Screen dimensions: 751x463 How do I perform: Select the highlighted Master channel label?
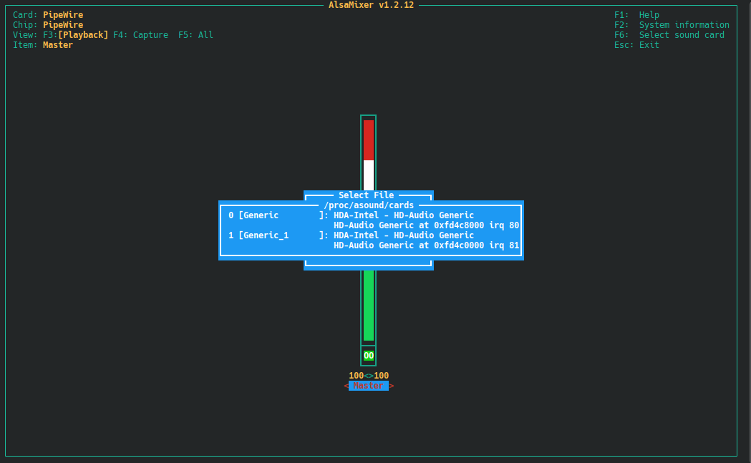tap(368, 386)
